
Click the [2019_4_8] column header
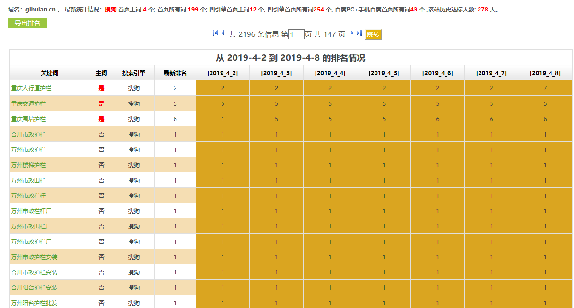(x=545, y=72)
